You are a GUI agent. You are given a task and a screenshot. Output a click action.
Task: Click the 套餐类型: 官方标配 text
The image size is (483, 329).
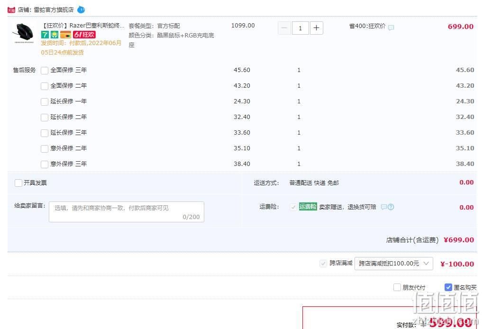tap(155, 26)
